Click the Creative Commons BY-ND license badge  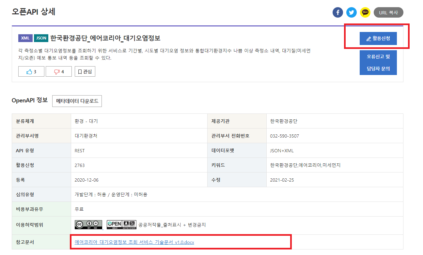click(88, 224)
